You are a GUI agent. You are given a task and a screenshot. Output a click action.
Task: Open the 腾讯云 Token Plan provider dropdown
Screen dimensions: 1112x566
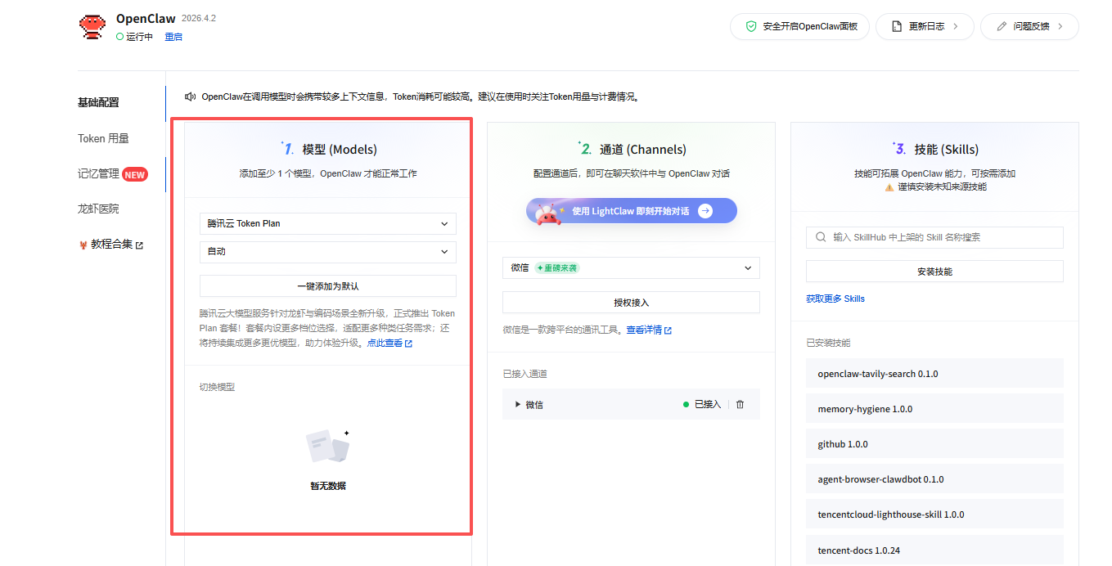click(328, 223)
